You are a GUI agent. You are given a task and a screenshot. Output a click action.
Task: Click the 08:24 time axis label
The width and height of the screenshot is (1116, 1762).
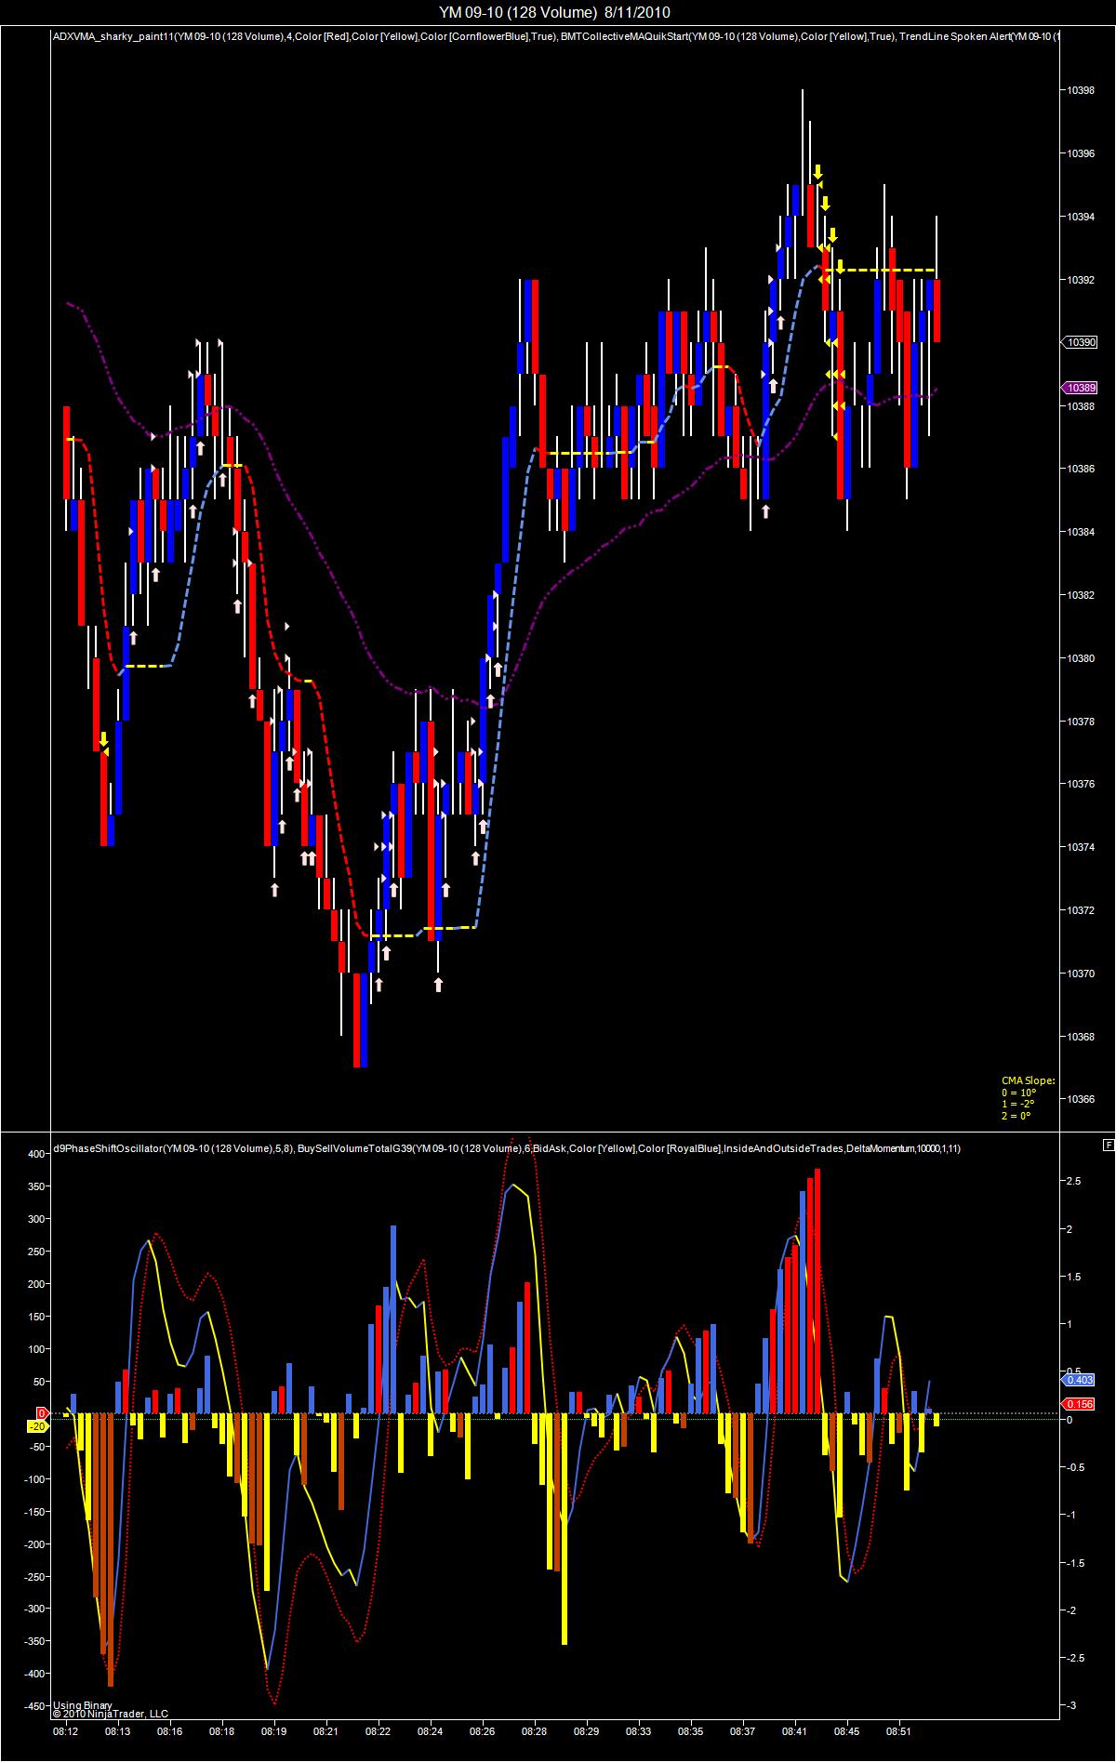point(430,1732)
